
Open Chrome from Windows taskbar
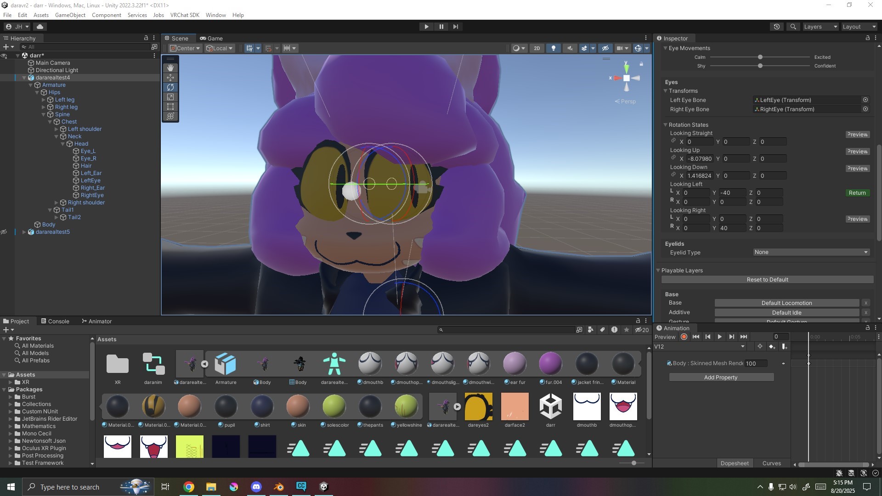point(189,487)
